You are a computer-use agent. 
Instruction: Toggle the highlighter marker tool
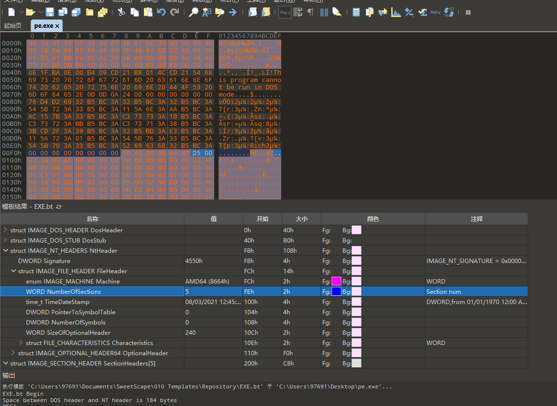coord(337,12)
